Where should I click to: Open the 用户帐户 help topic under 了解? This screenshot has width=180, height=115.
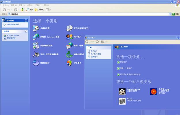[x=94, y=51]
